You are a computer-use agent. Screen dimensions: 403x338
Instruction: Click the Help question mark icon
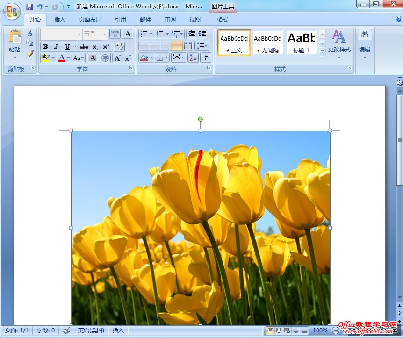(x=398, y=20)
